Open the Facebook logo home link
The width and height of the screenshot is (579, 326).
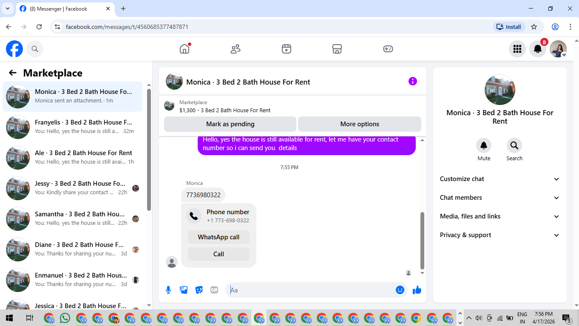[x=14, y=49]
